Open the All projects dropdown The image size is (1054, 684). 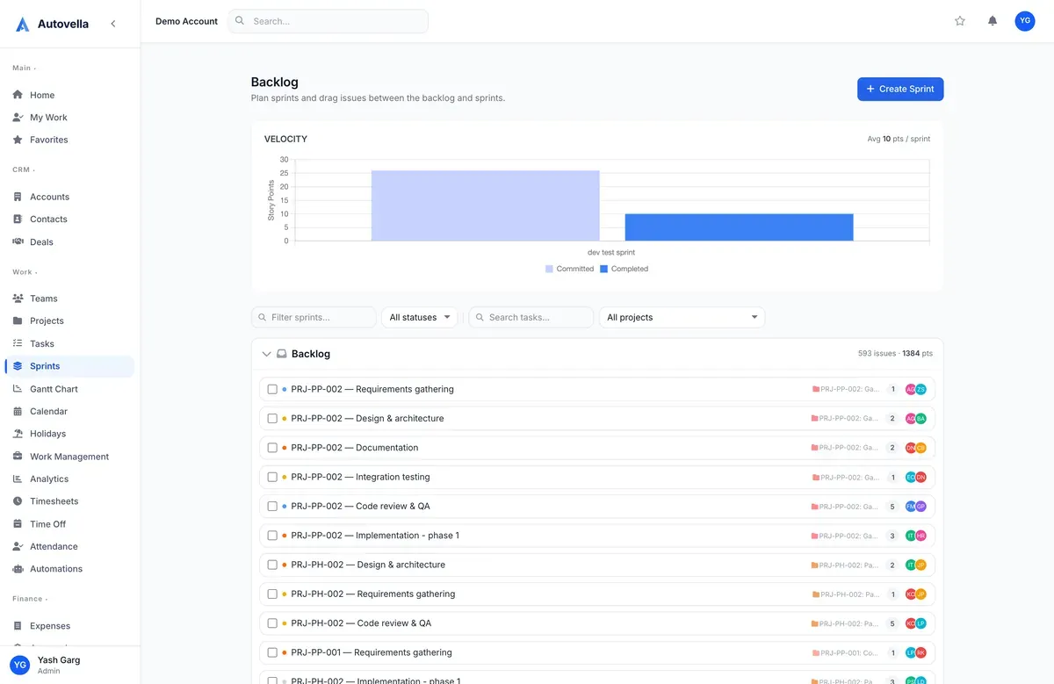pos(682,317)
